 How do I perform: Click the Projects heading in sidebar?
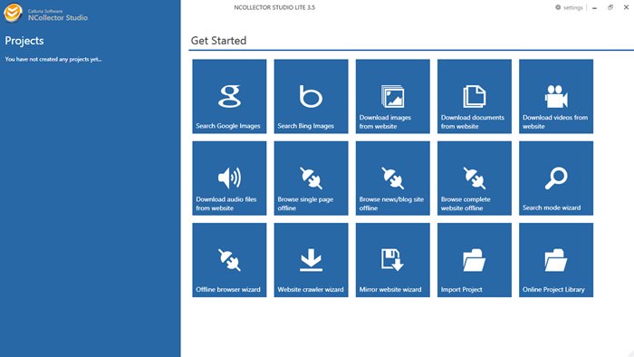[x=24, y=41]
